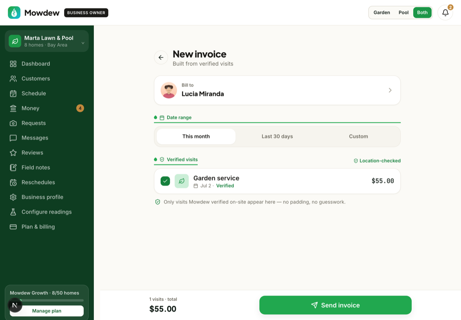Switch service filter to Pool
Viewport: 461px width, 320px height.
(403, 13)
